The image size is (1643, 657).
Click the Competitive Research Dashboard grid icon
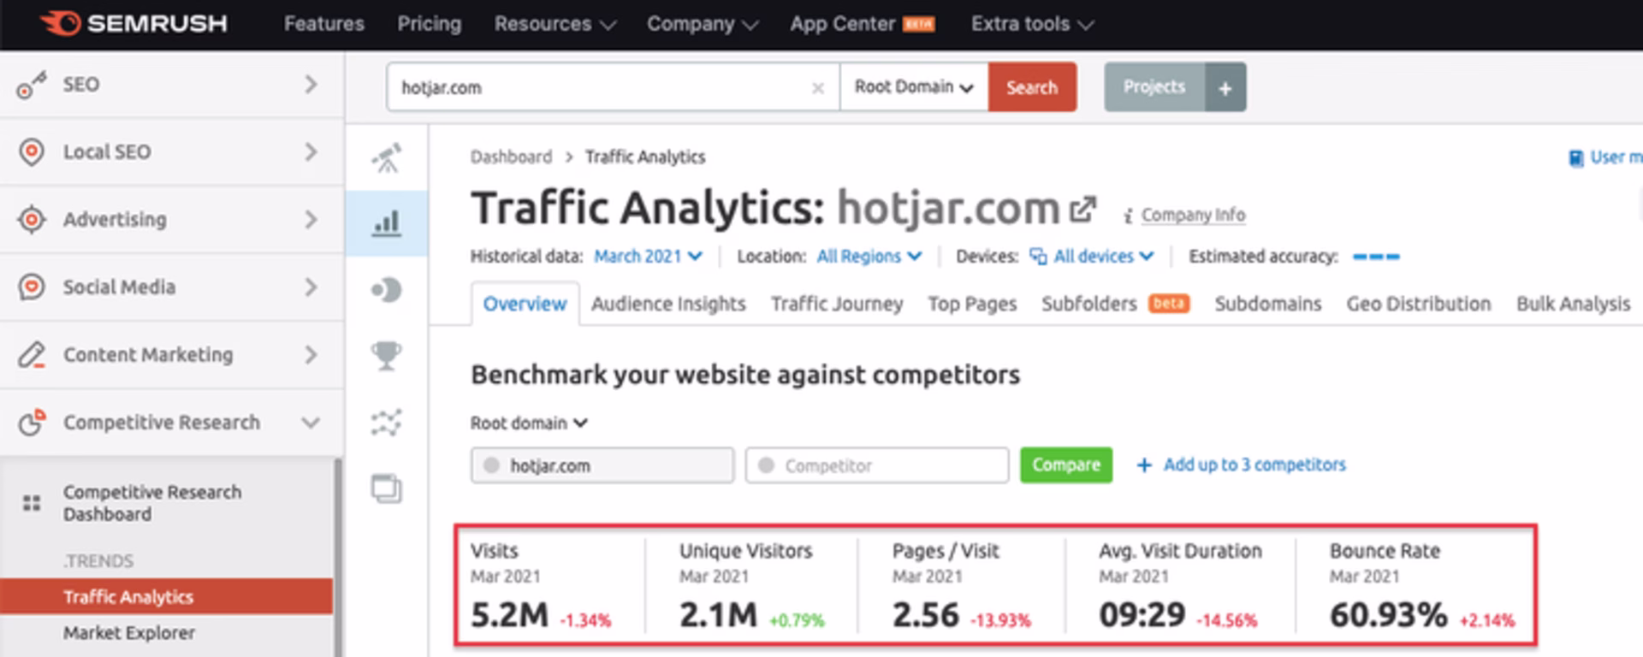click(32, 503)
